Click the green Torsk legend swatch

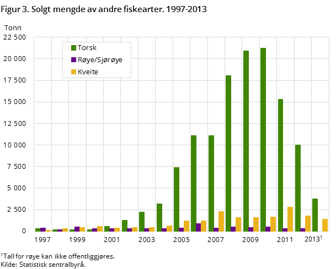73,48
